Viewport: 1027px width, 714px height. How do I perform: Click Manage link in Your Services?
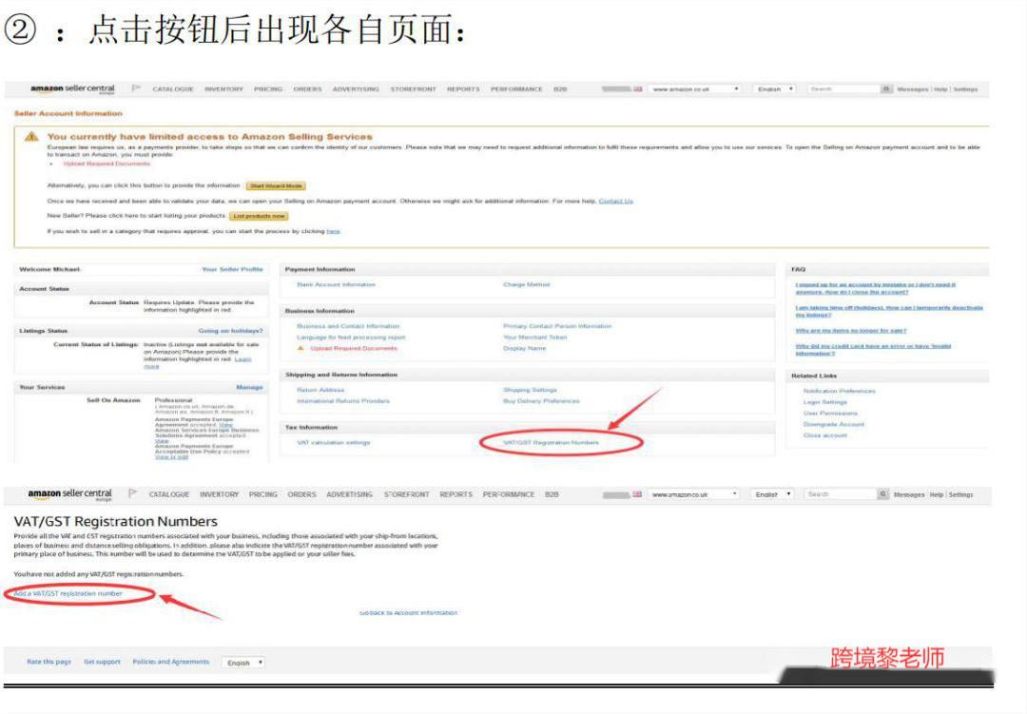point(249,387)
